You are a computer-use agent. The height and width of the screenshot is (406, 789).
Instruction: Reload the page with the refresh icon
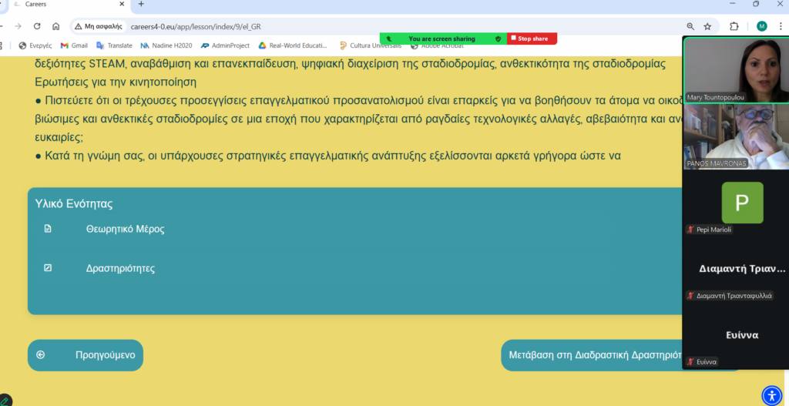[x=37, y=27]
